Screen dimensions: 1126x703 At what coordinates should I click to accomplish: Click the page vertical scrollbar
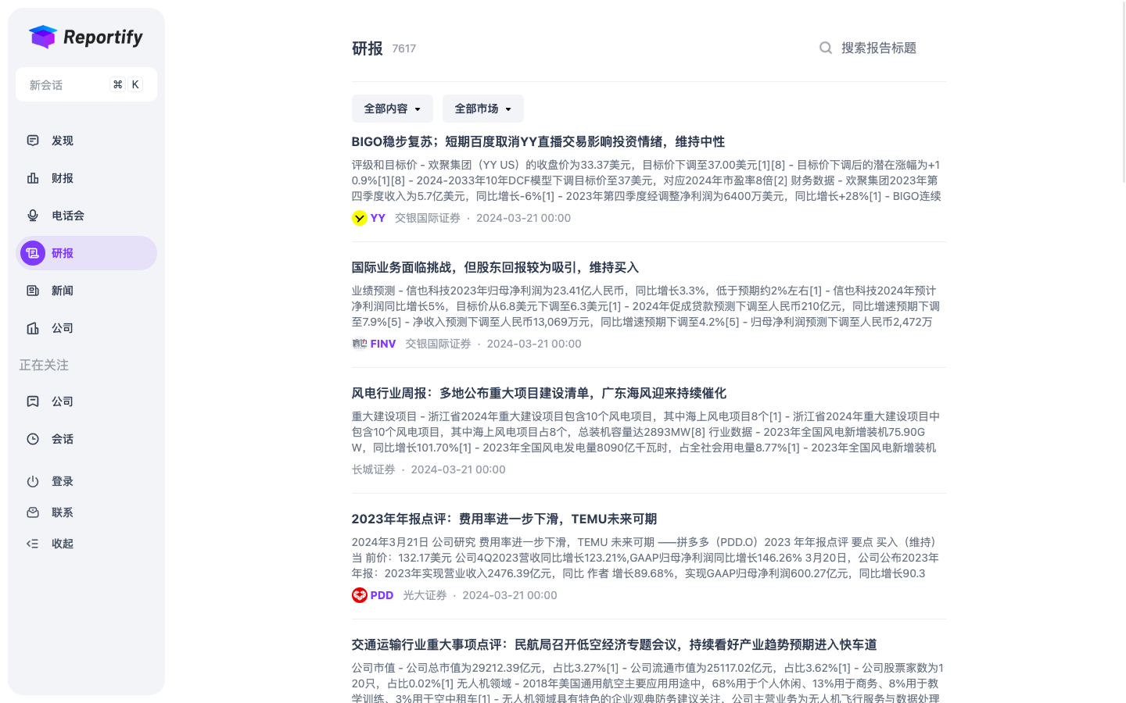(1124, 91)
